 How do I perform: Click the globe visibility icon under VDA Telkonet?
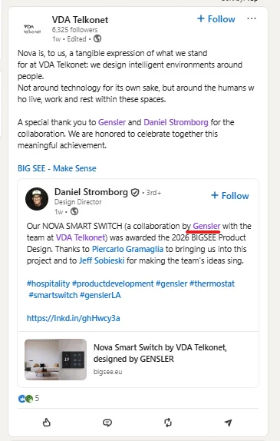click(x=97, y=38)
